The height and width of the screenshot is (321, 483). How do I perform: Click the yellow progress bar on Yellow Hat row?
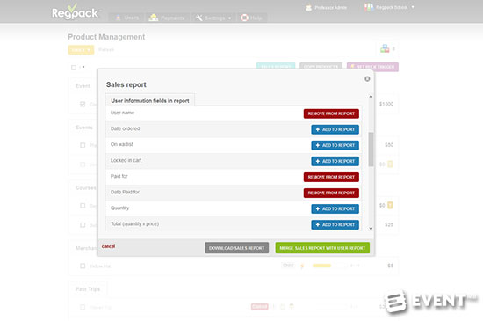pyautogui.click(x=321, y=266)
